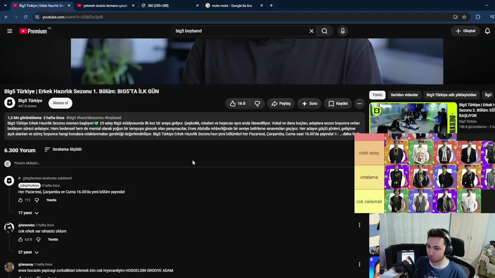Open the @laraswiys username link

coord(26,225)
